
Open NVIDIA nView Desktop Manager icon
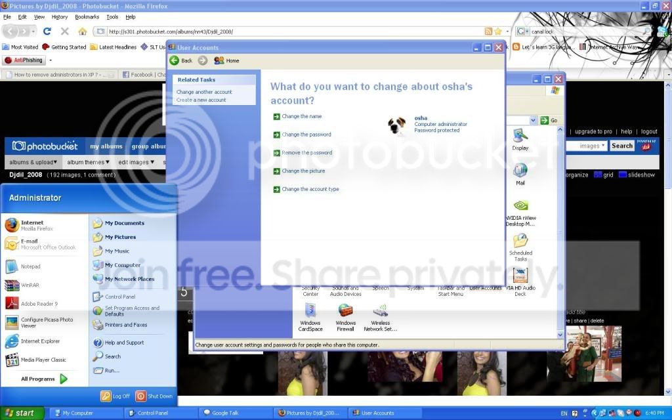tap(520, 213)
